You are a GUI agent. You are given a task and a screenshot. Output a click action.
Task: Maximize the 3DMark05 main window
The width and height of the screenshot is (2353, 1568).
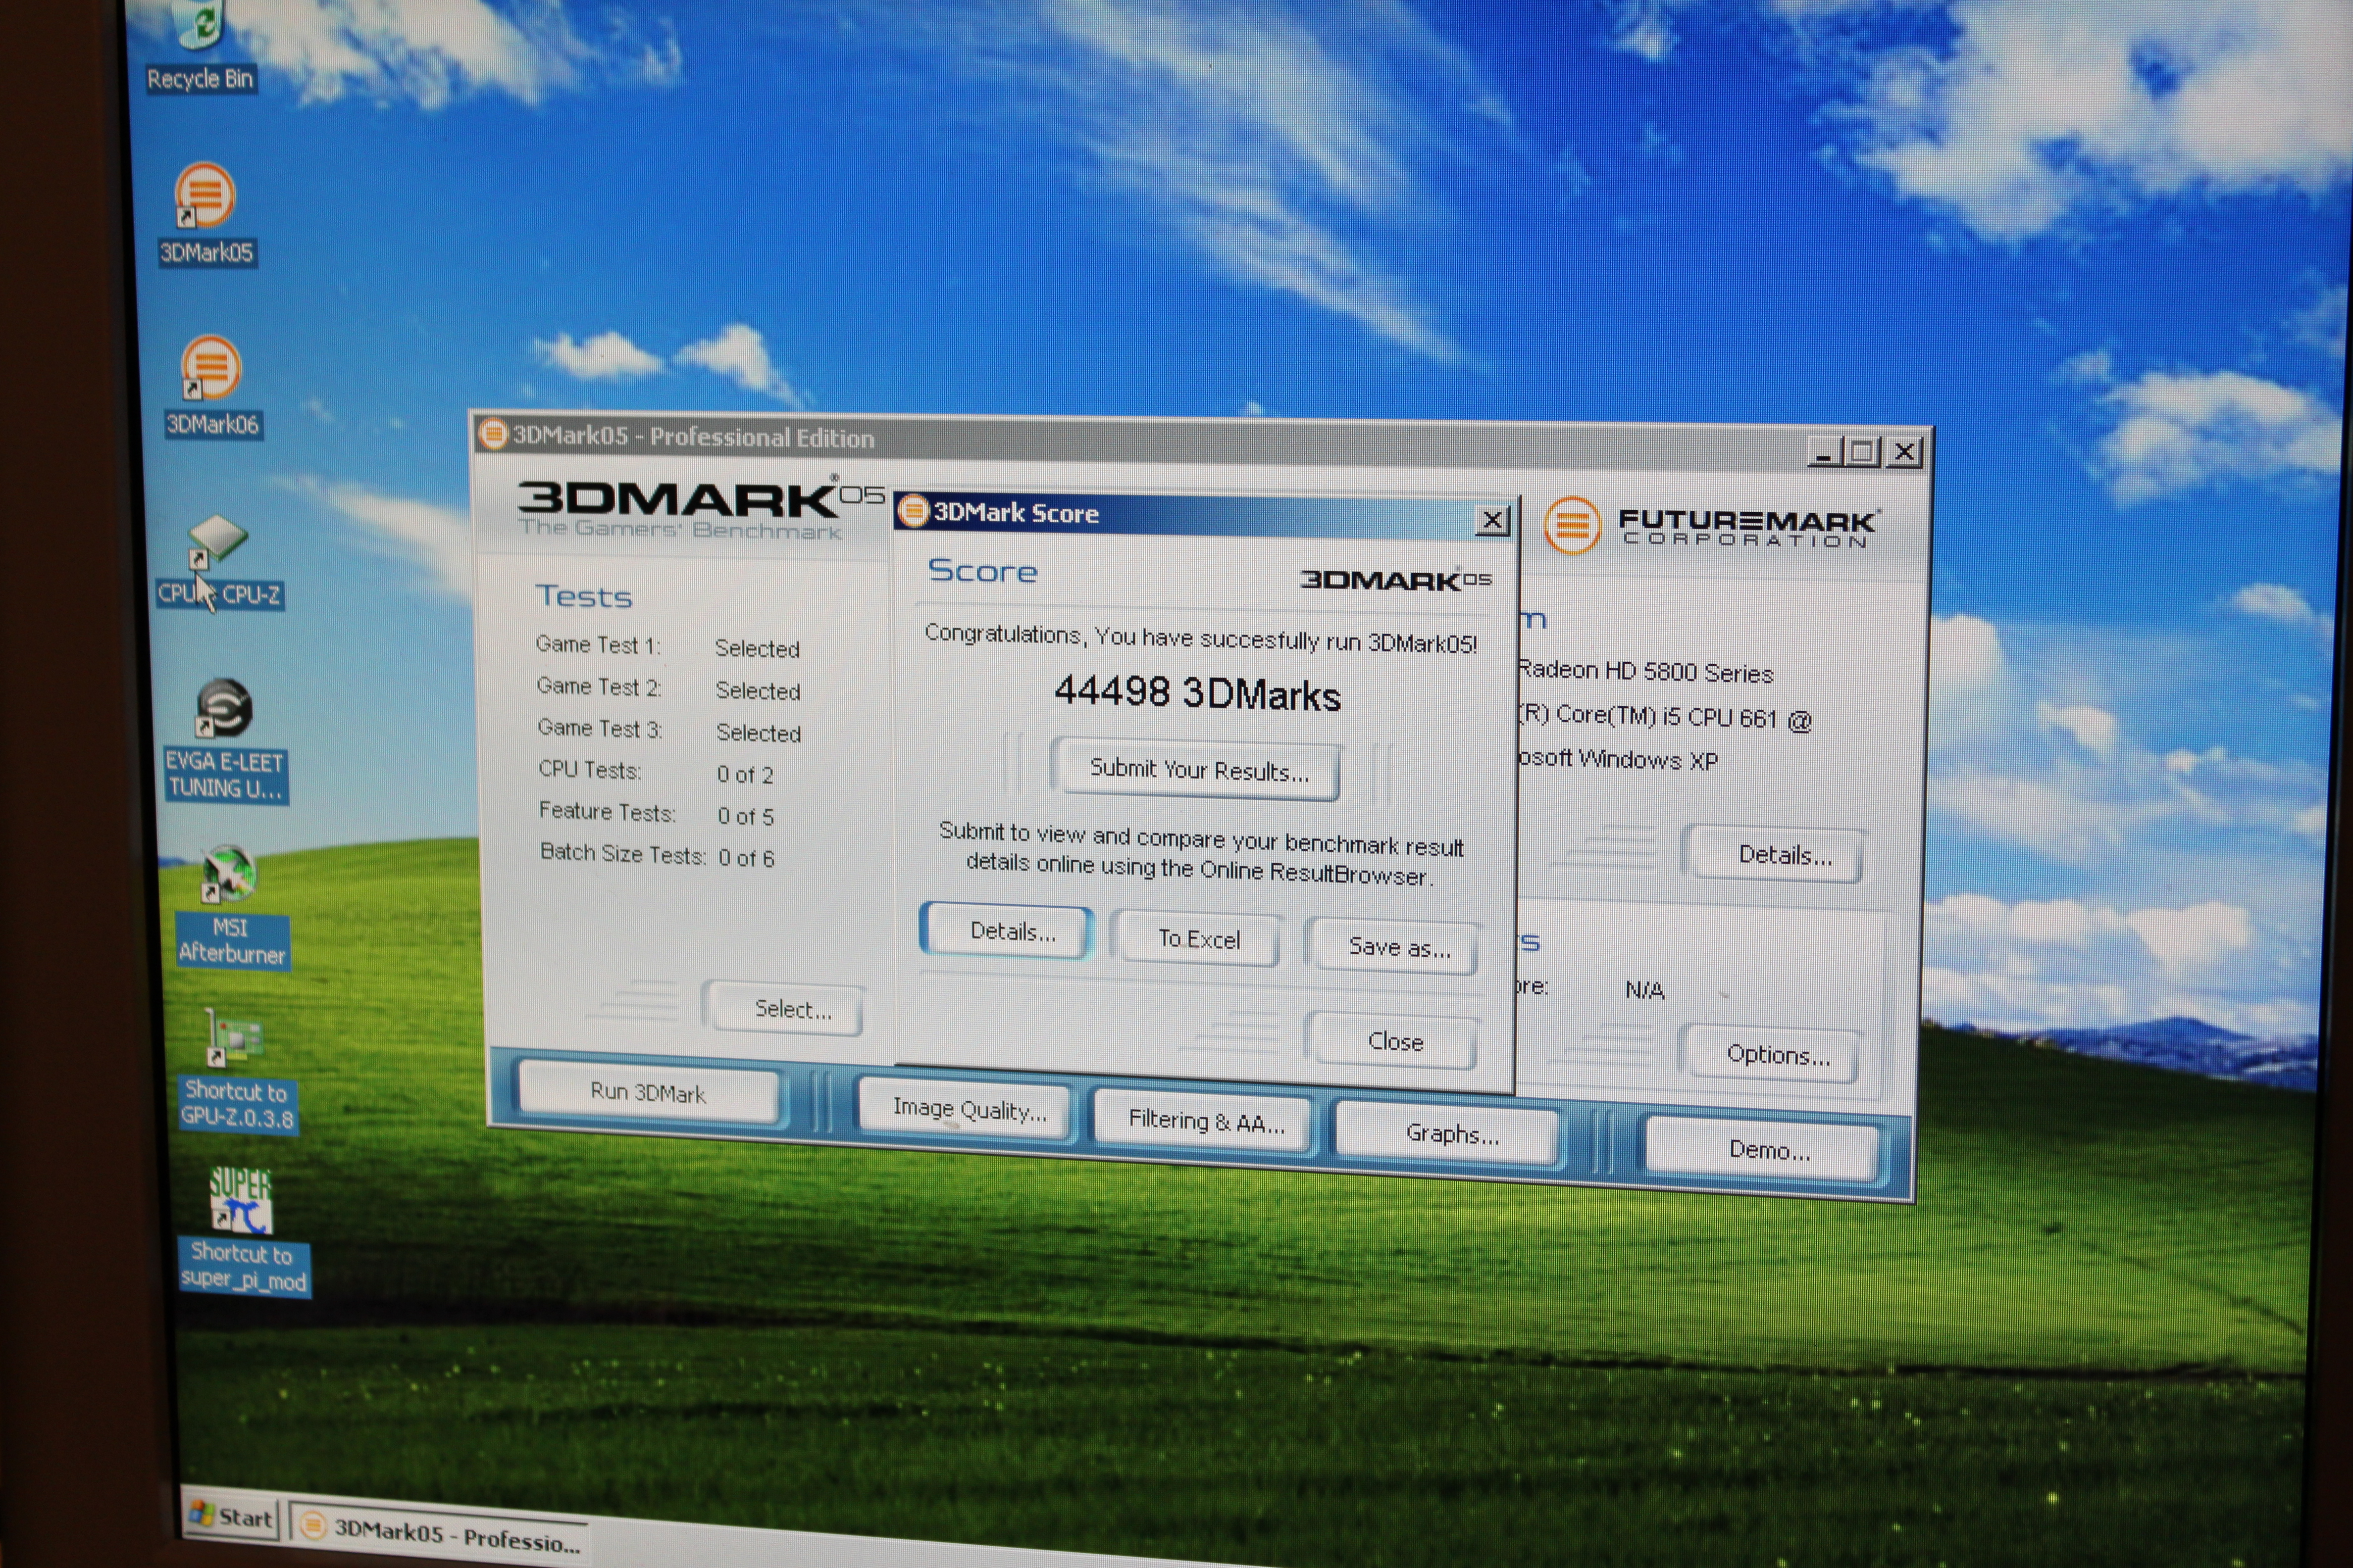click(x=1862, y=452)
